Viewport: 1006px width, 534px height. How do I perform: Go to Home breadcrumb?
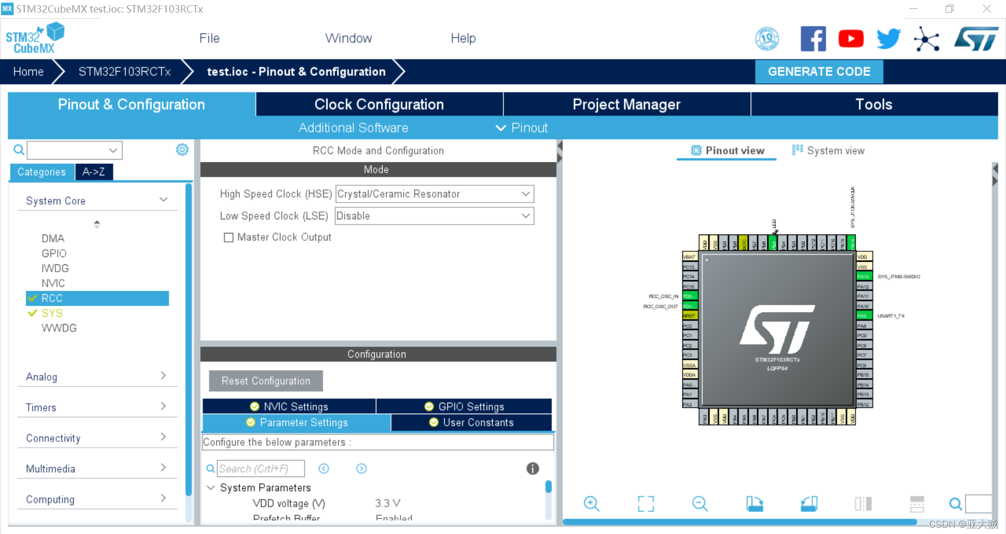[x=28, y=72]
